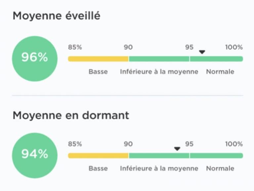The width and height of the screenshot is (254, 191).
Task: Tap "Inférieure à la moyenne" under the awake bar
Action: (x=159, y=72)
